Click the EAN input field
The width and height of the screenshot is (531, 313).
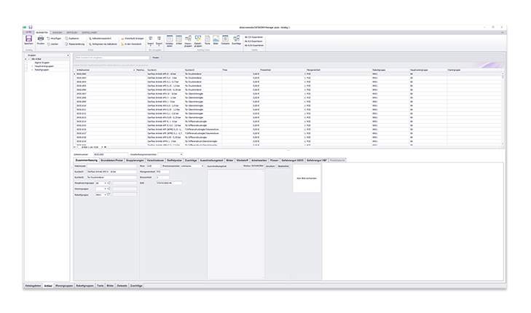[x=169, y=183]
